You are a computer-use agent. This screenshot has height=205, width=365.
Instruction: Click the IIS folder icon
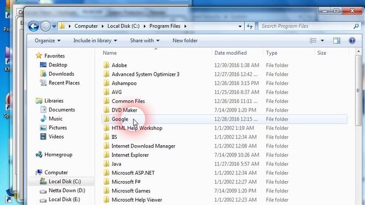[107, 137]
